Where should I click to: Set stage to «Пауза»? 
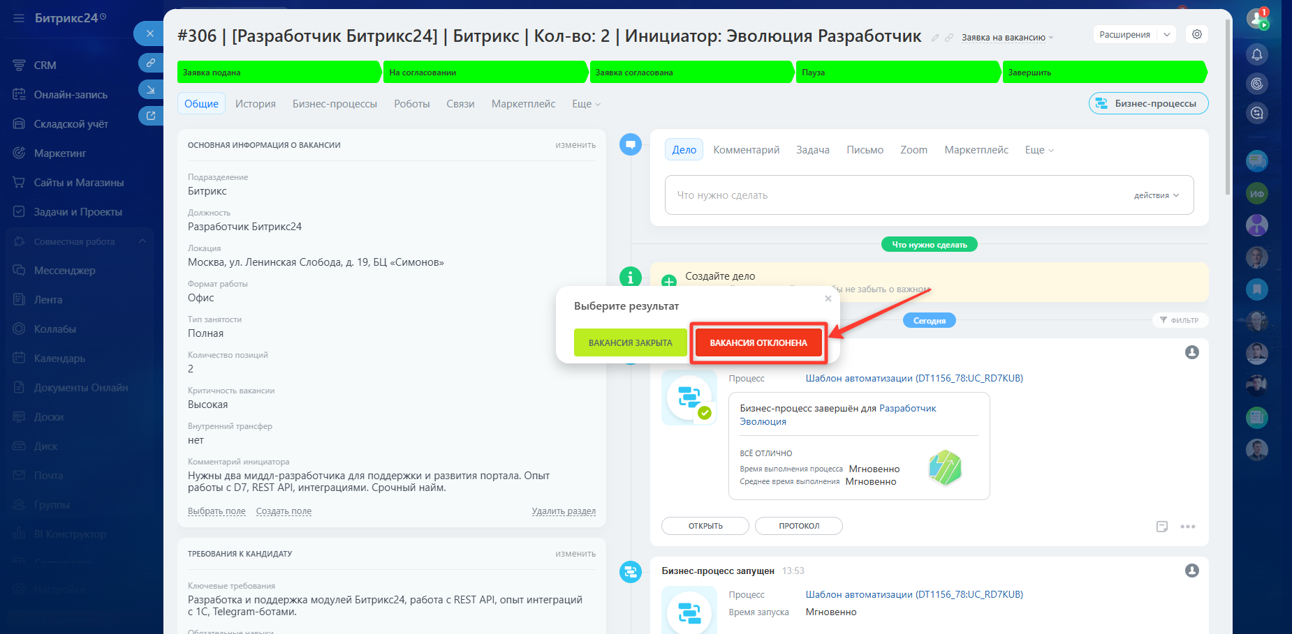898,73
